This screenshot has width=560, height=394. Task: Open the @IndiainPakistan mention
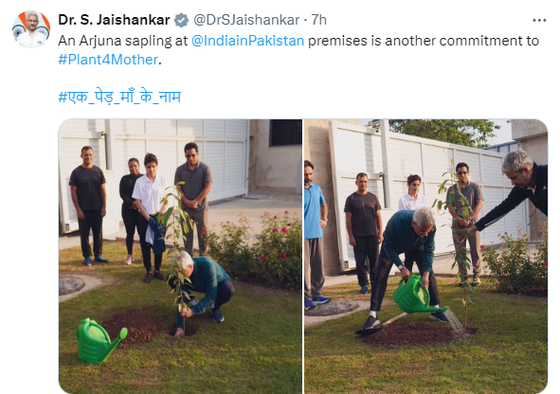247,41
